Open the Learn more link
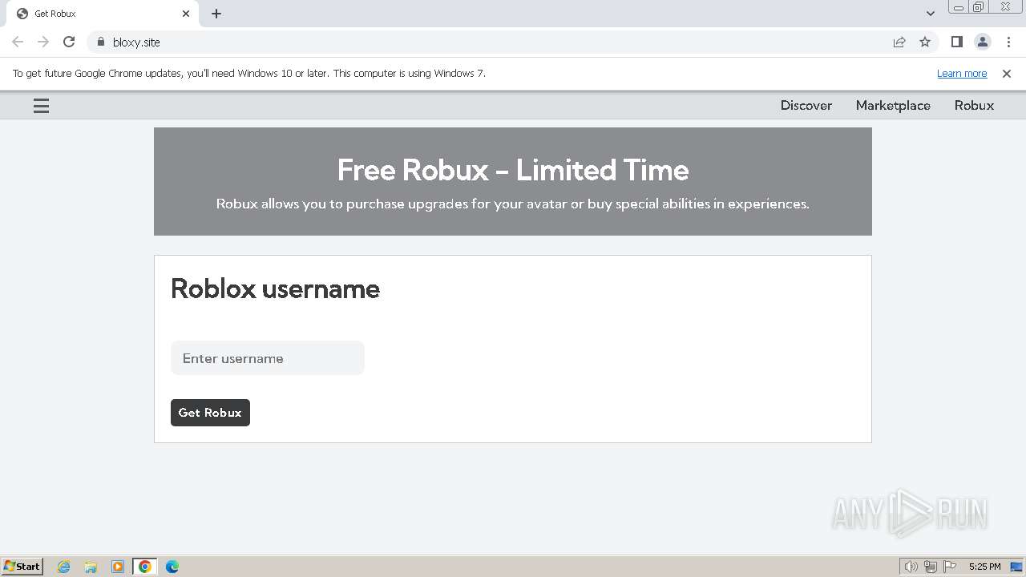This screenshot has width=1026, height=577. click(962, 73)
